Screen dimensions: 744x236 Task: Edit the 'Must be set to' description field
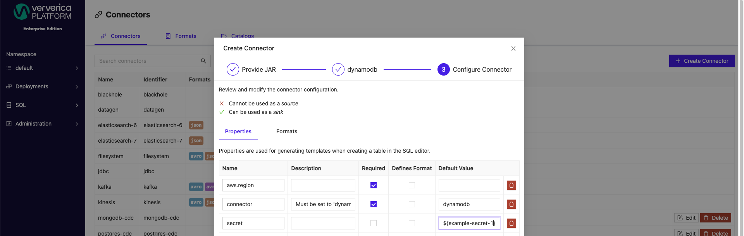click(323, 204)
